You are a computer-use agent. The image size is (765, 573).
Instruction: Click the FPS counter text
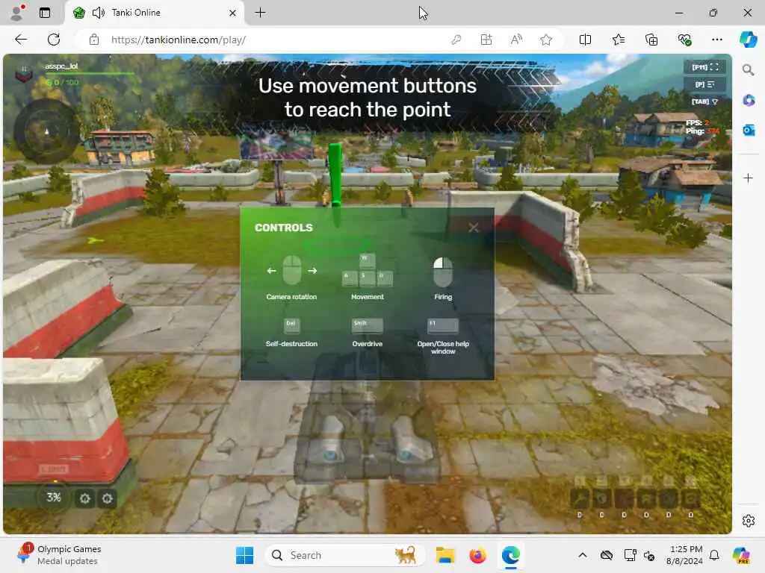click(697, 123)
